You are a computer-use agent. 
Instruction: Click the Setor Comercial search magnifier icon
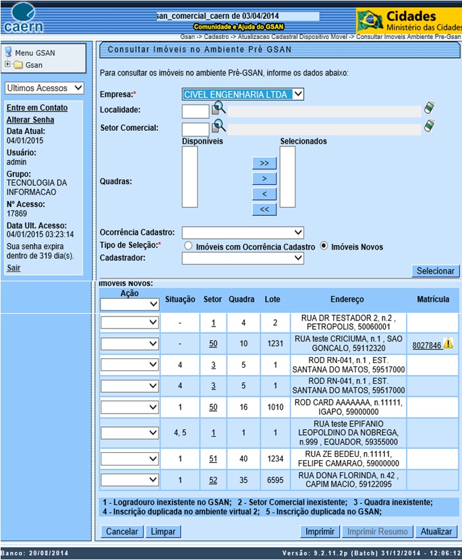[219, 126]
